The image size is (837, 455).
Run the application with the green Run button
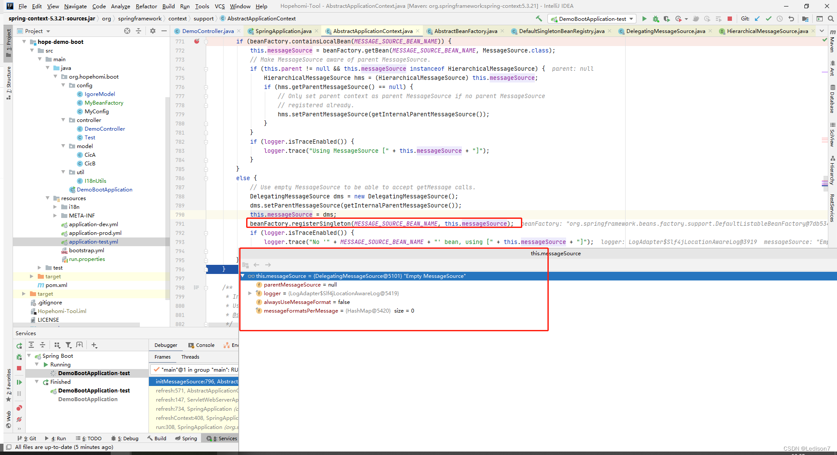(644, 19)
